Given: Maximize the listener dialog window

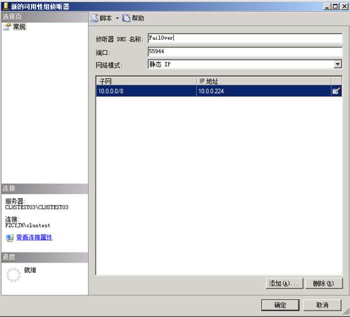Looking at the screenshot, I should pos(335,6).
